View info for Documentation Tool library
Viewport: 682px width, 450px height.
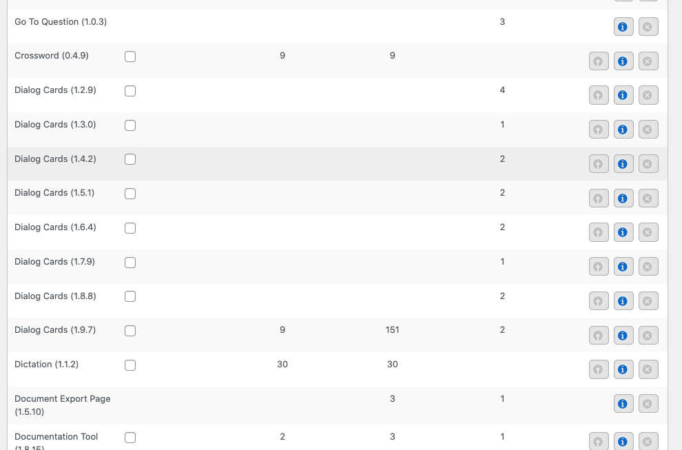623,441
